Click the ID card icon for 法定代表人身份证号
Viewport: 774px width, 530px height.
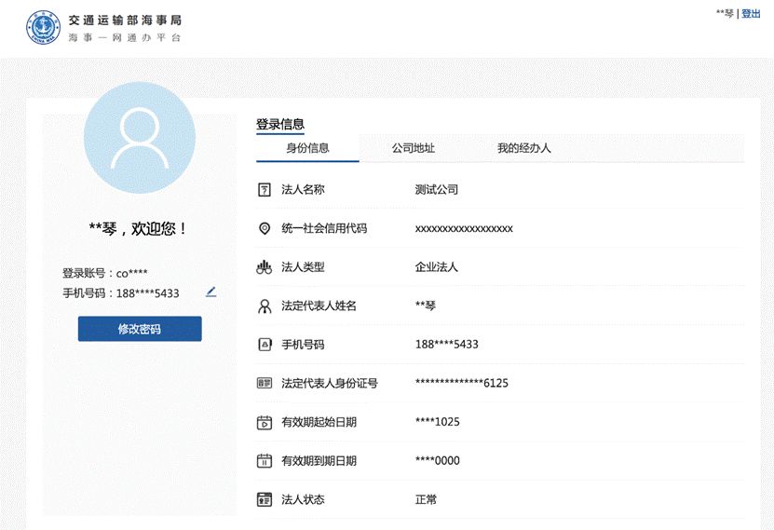pos(264,383)
